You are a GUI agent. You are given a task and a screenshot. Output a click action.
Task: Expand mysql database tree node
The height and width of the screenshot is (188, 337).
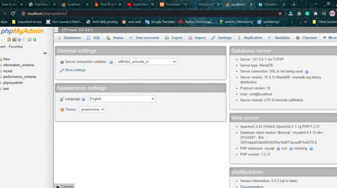coord(1,71)
